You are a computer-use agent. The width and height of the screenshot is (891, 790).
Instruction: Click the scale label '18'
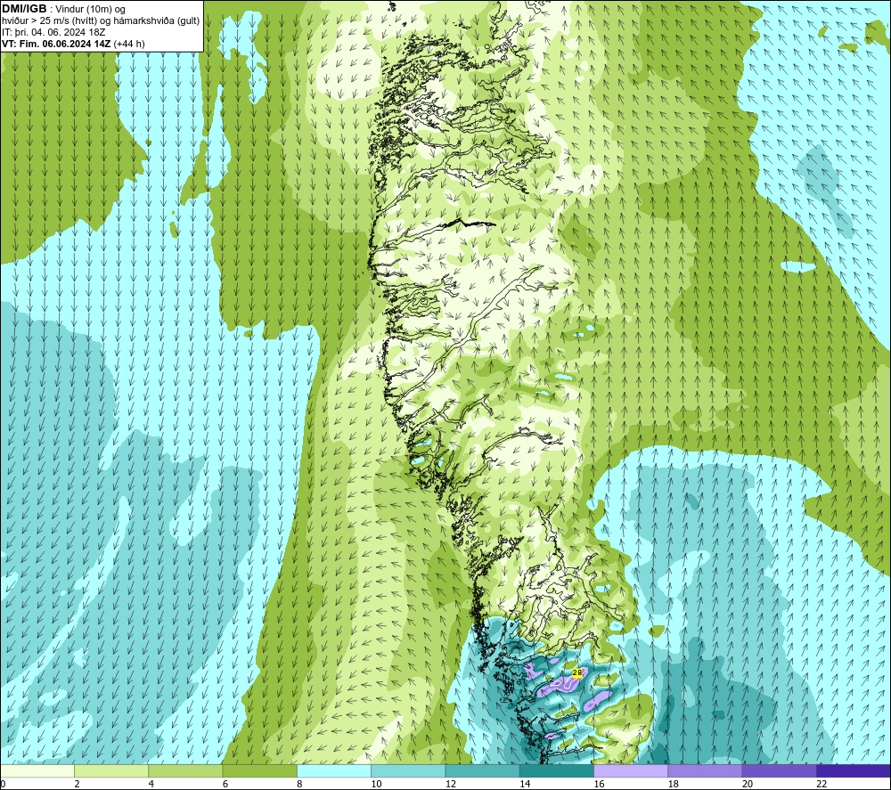(x=674, y=784)
